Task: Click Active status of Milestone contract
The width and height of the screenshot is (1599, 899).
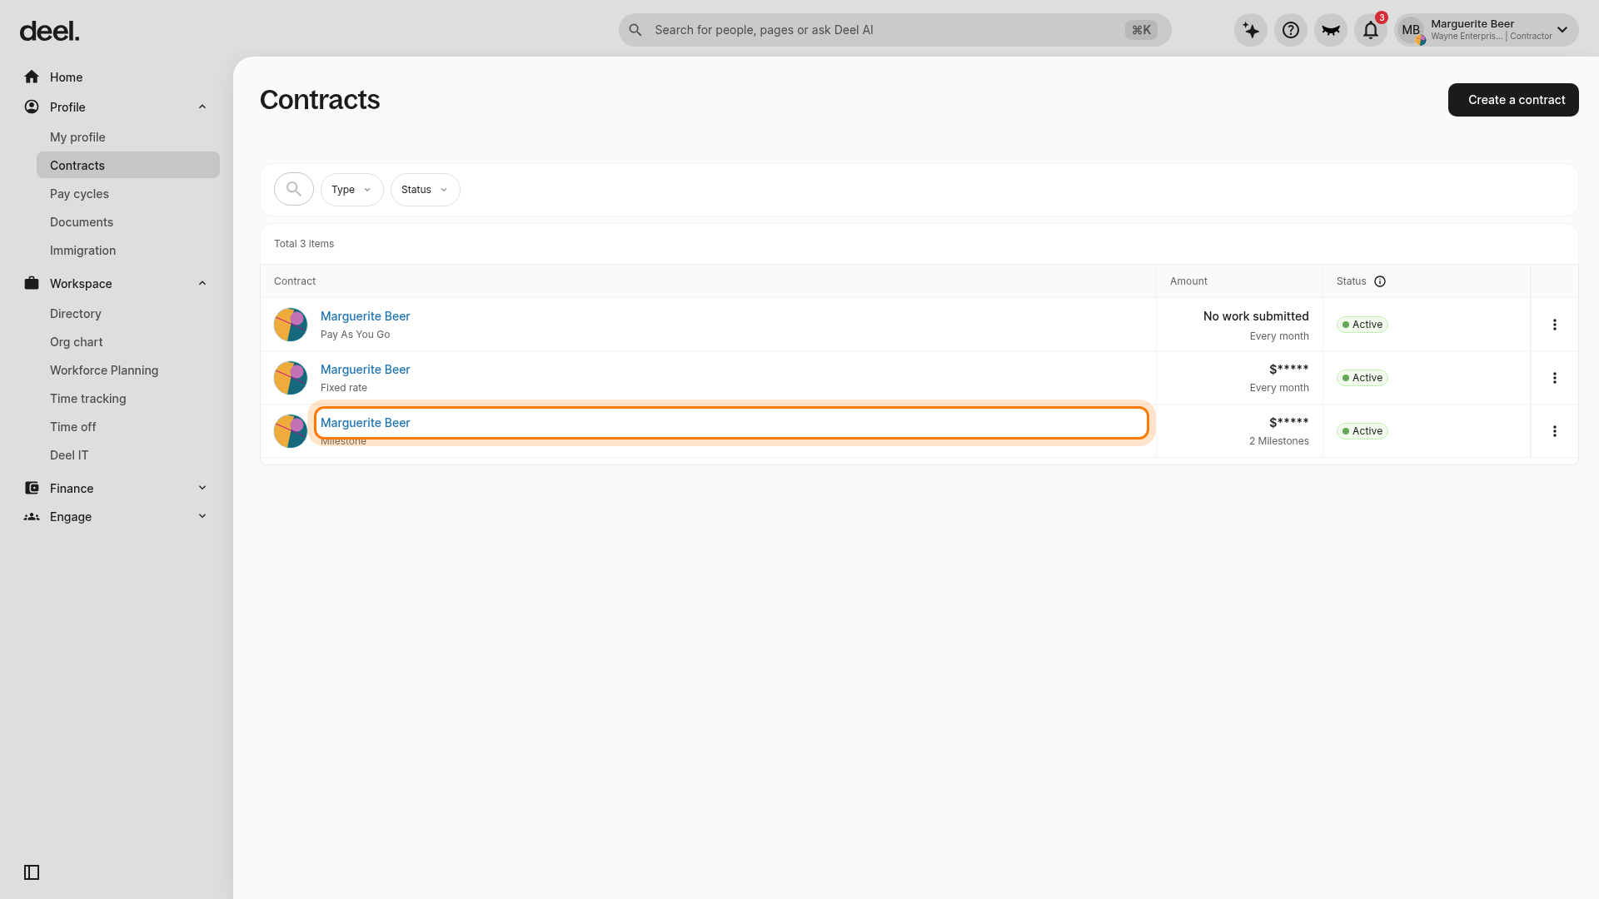Action: pyautogui.click(x=1362, y=431)
